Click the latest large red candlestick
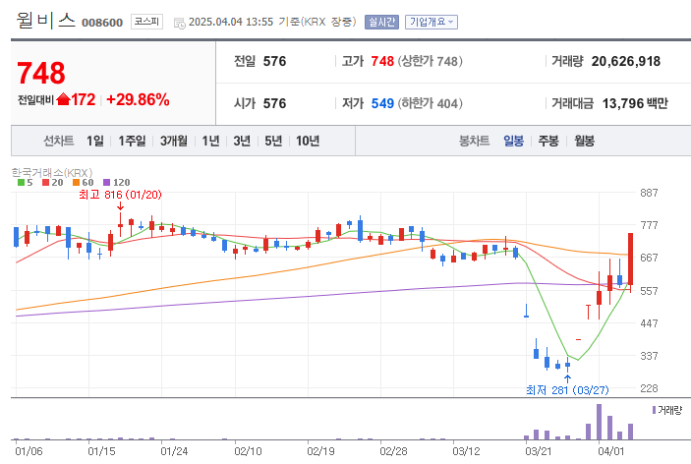Image resolution: width=691 pixels, height=464 pixels. (631, 260)
